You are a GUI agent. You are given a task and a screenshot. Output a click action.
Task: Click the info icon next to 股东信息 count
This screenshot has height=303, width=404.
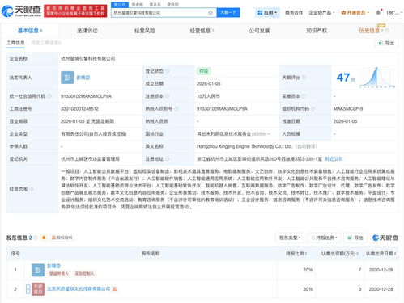click(x=36, y=238)
